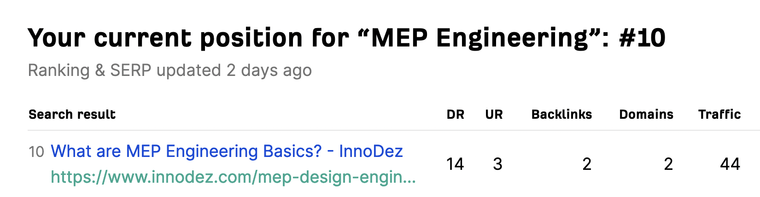
Task: Click the DR value 14
Action: [455, 164]
